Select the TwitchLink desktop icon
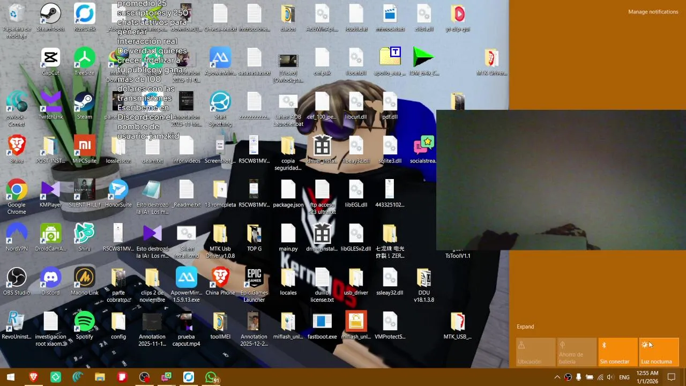This screenshot has height=386, width=686. 50,106
